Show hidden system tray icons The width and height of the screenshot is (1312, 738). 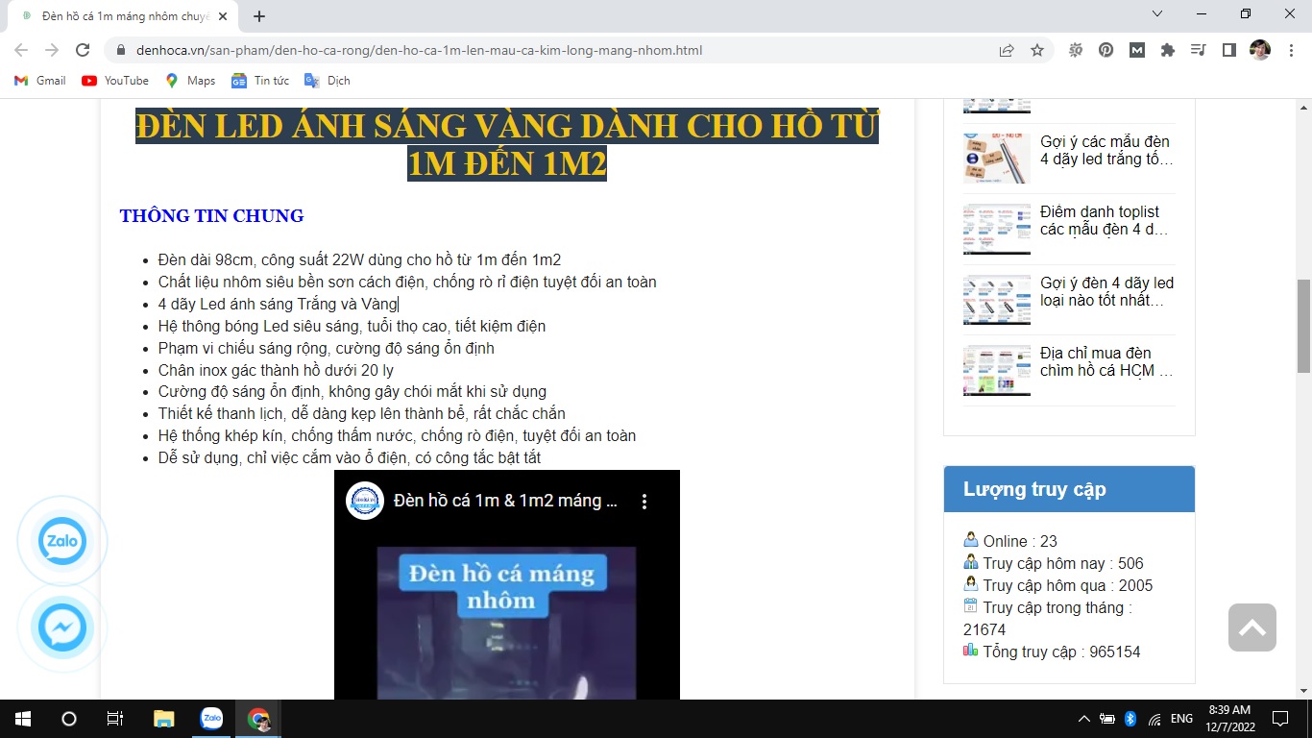(x=1084, y=719)
